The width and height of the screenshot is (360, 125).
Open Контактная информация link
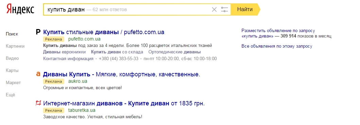click(68, 58)
